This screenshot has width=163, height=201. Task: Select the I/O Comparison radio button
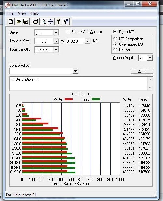pos(115,39)
